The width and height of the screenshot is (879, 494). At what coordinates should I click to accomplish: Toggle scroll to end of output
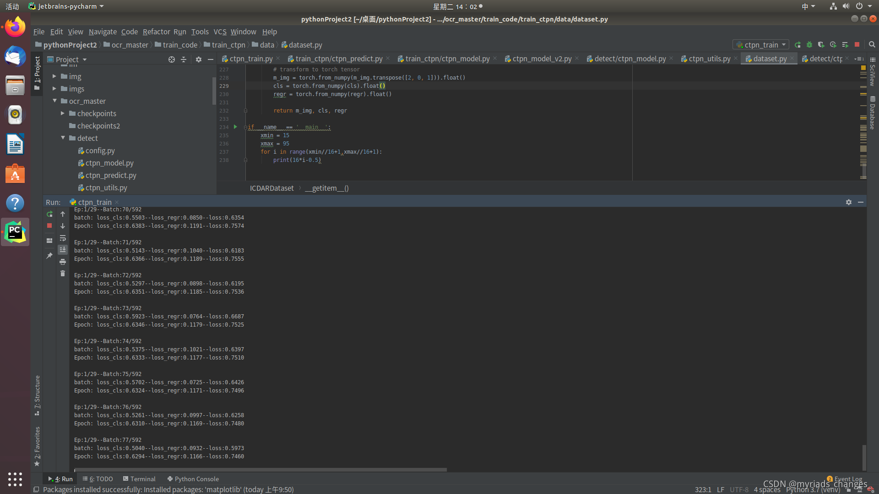pos(63,250)
